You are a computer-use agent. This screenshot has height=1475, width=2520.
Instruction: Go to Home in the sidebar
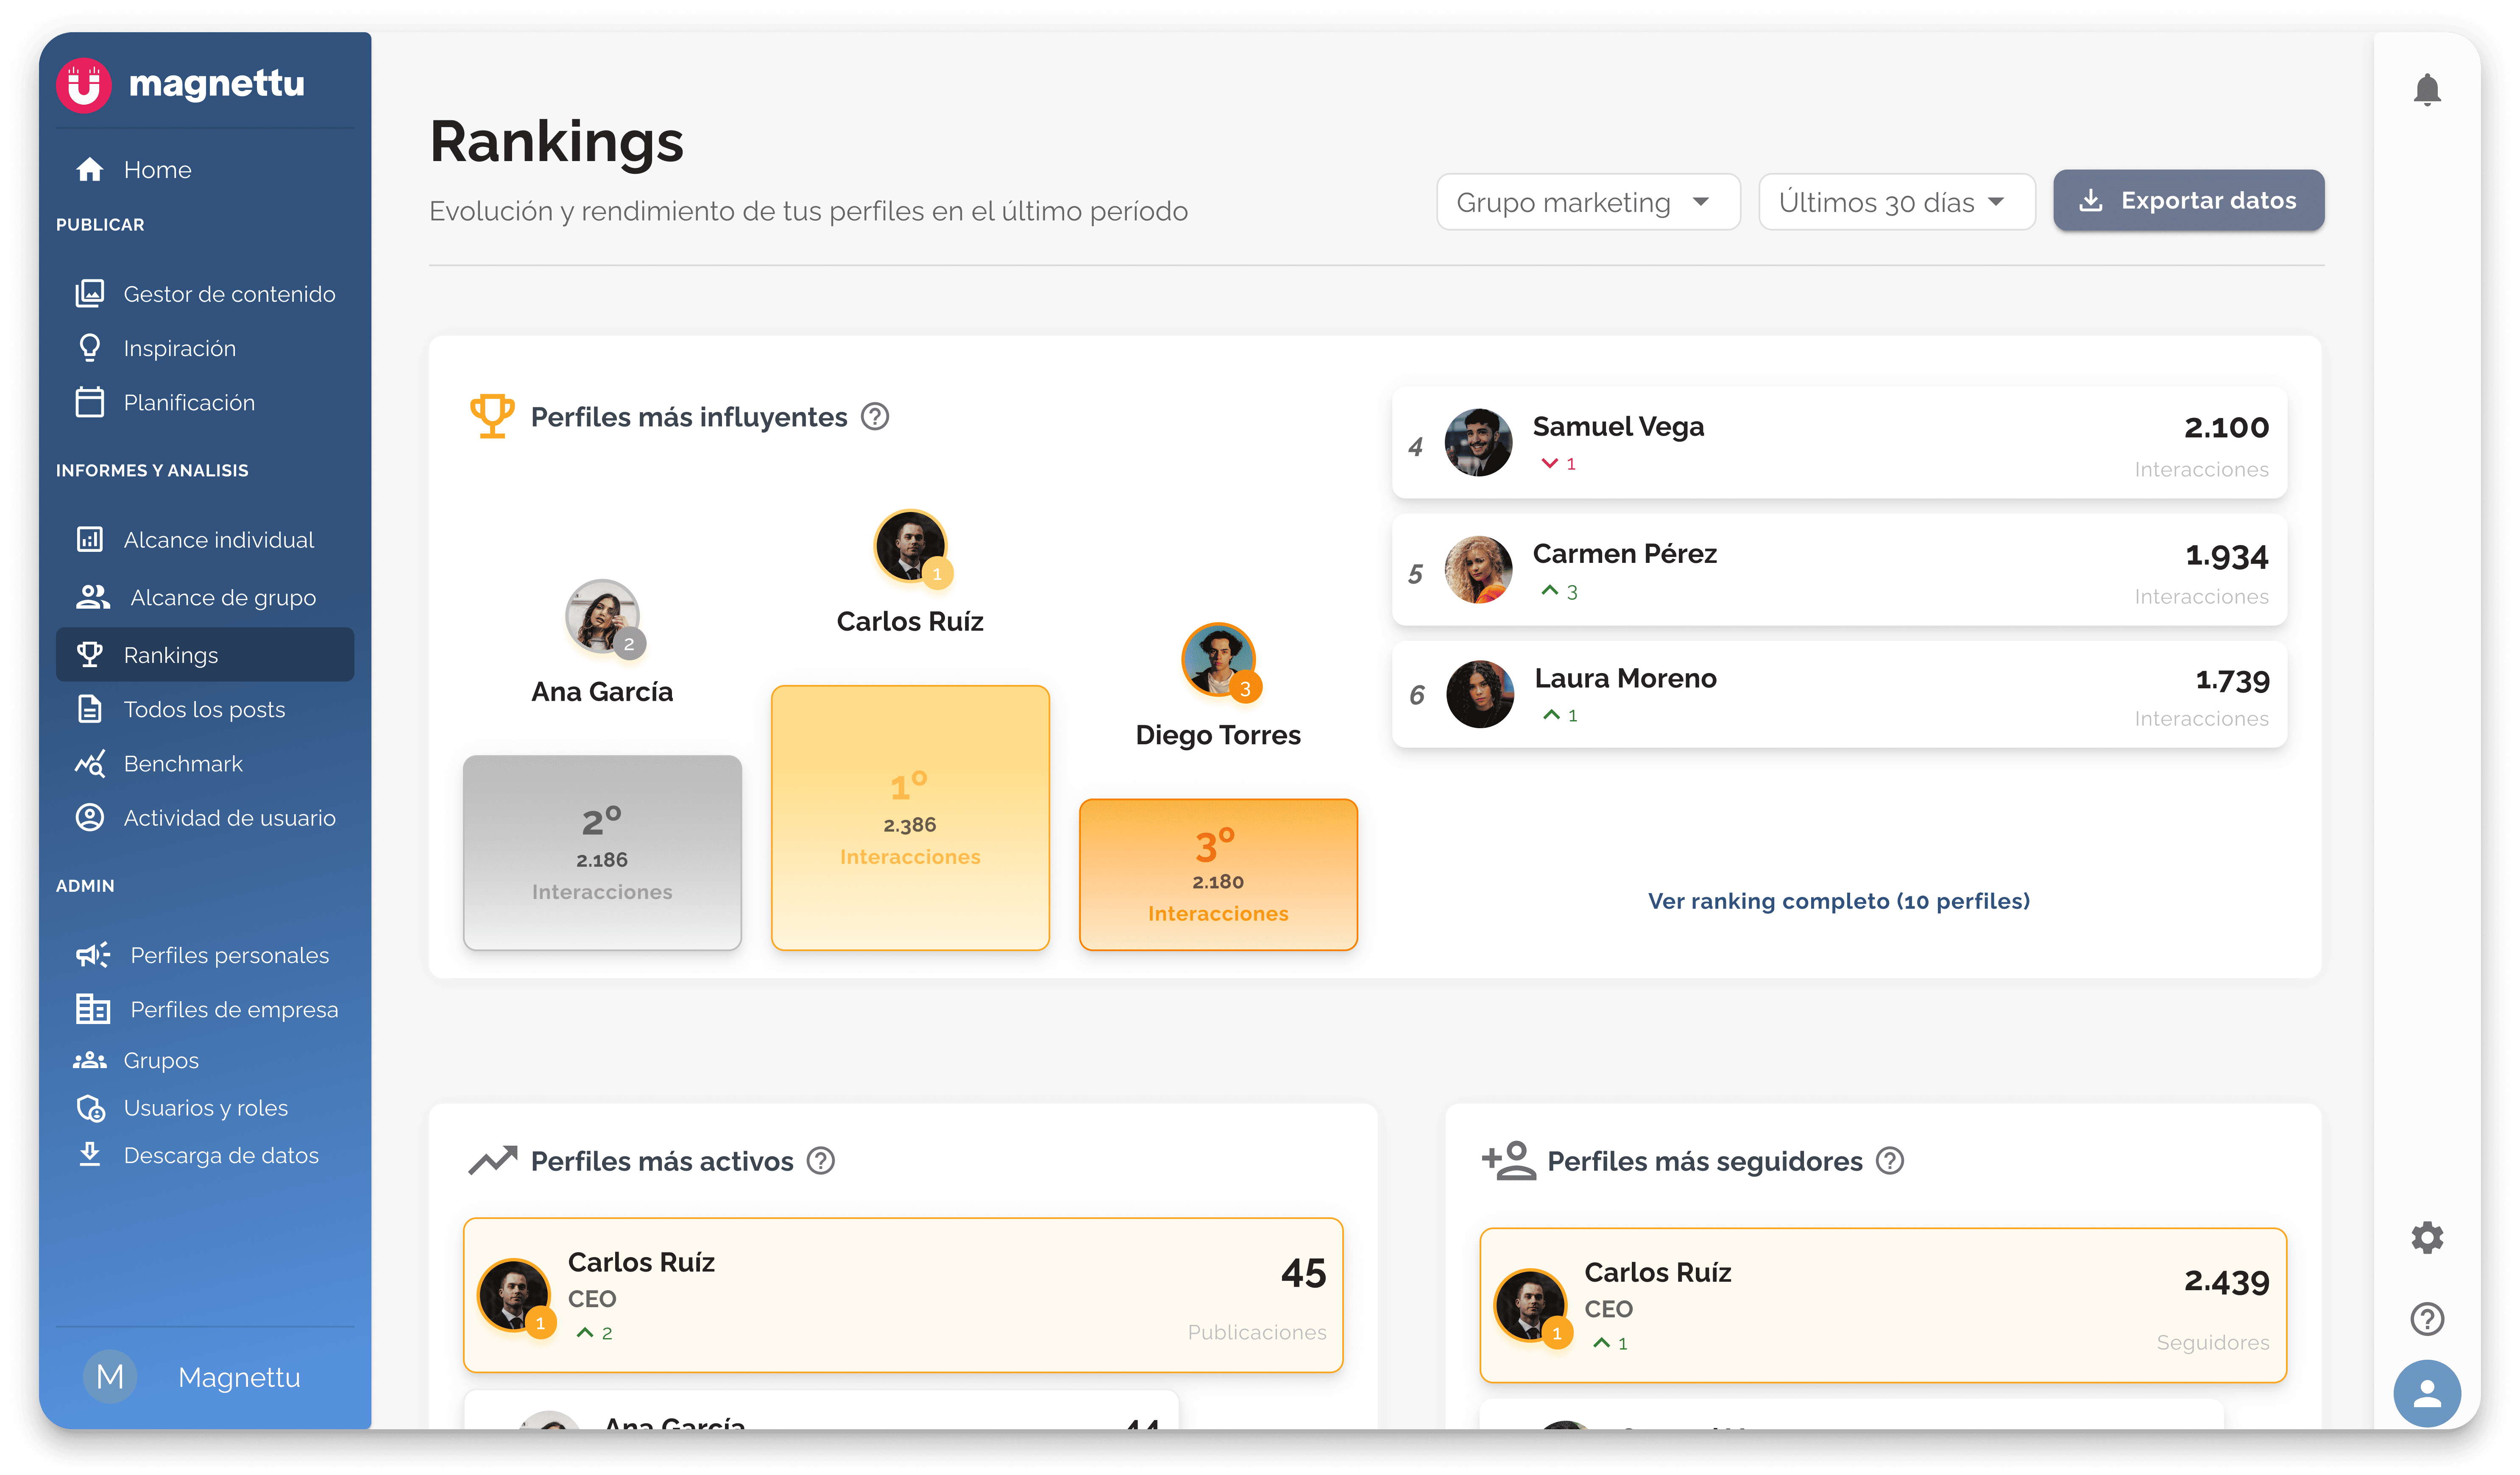click(157, 170)
